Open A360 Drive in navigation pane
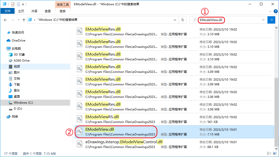This screenshot has width=279, height=157. click(x=22, y=60)
